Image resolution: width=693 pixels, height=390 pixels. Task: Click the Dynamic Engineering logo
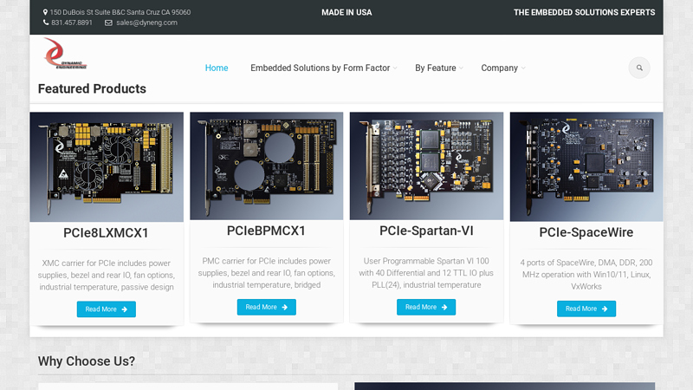click(x=66, y=54)
